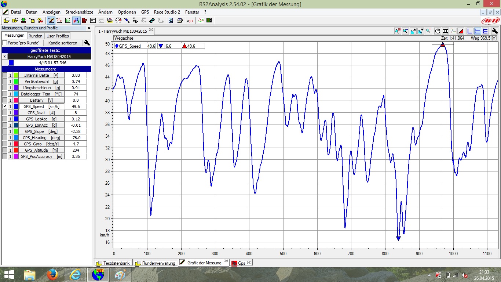Click the Kanäle sortieren button

point(63,43)
